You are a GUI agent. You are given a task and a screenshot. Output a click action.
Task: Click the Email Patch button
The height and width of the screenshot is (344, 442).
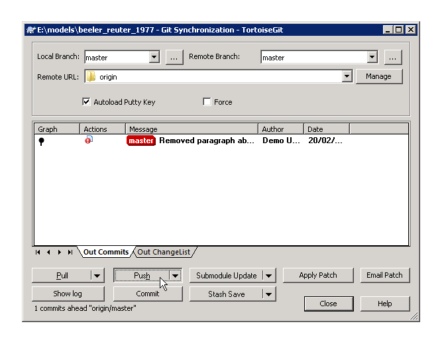385,275
